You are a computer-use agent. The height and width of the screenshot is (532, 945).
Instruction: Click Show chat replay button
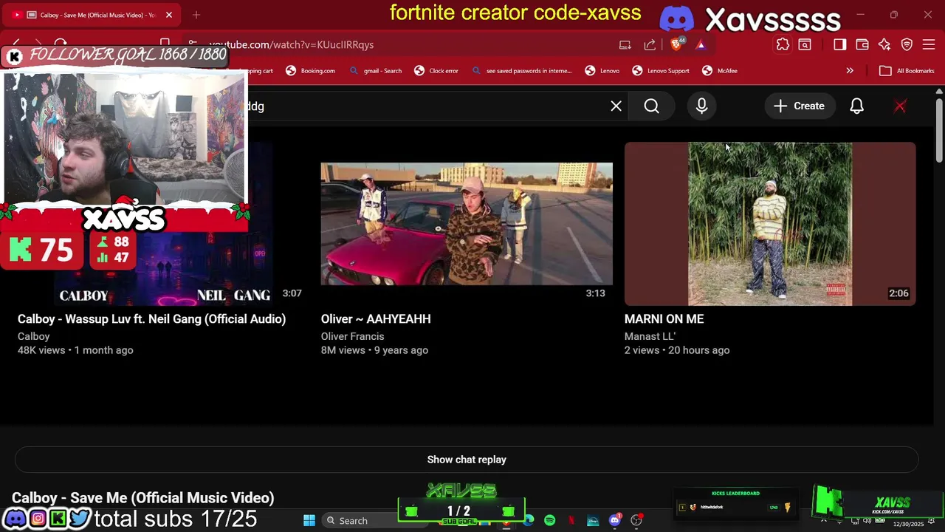[x=467, y=460]
